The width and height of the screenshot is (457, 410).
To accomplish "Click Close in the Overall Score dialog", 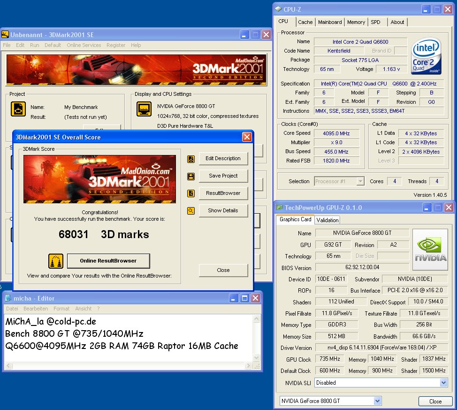I will 223,270.
